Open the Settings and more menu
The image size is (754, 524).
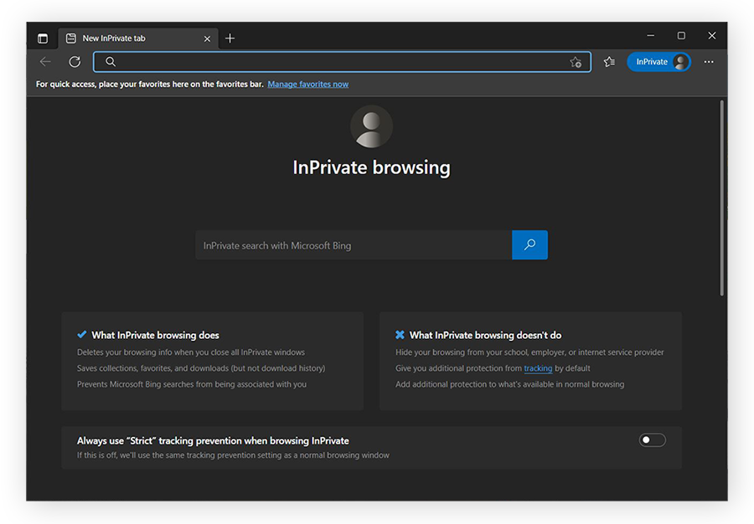709,61
